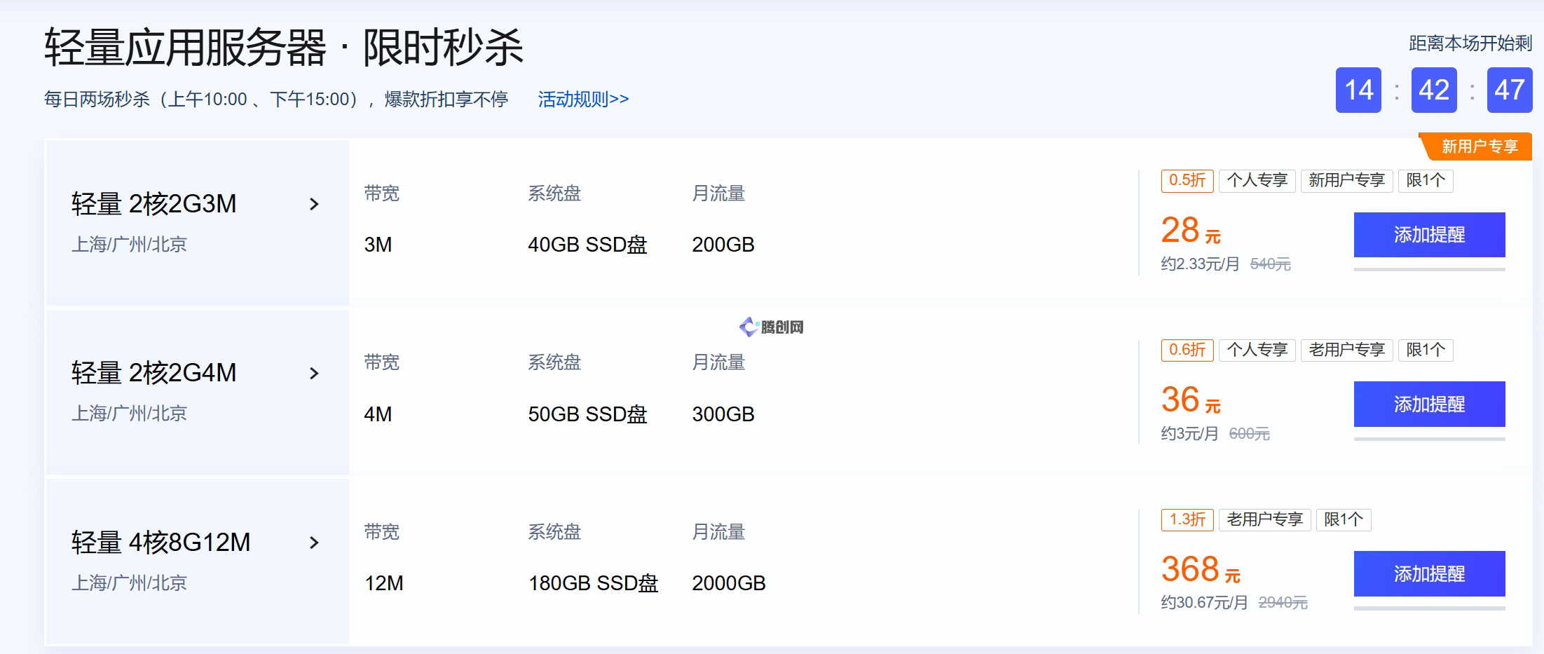Click the 3M bandwidth value

tap(378, 245)
